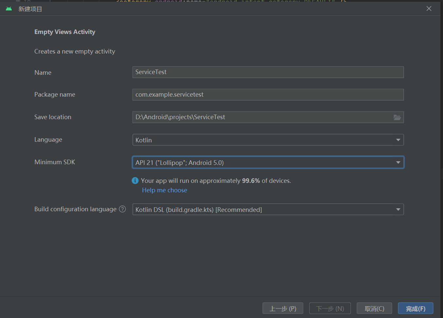Click the Android logo in the title bar

9,9
